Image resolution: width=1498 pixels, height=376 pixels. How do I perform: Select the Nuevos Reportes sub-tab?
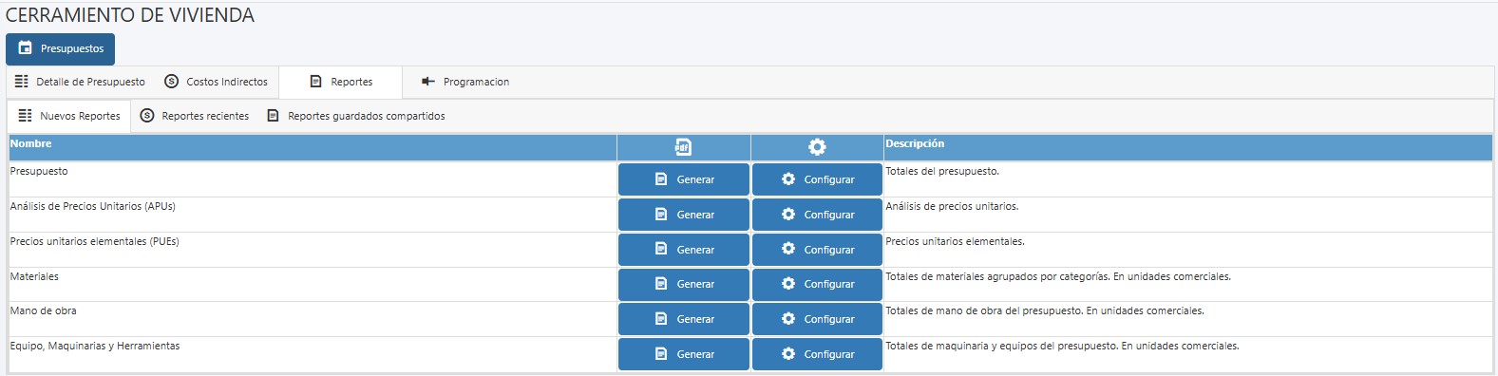[x=69, y=116]
